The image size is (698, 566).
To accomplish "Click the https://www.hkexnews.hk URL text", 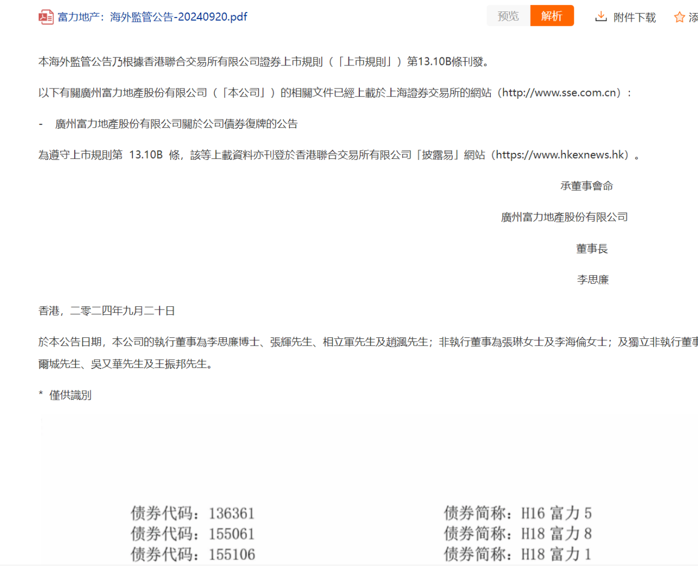I will [559, 155].
